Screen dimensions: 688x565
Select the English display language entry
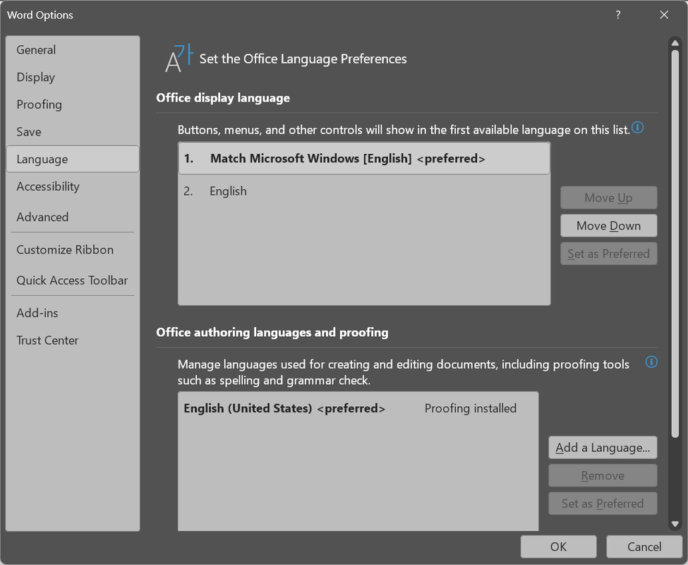coord(364,191)
